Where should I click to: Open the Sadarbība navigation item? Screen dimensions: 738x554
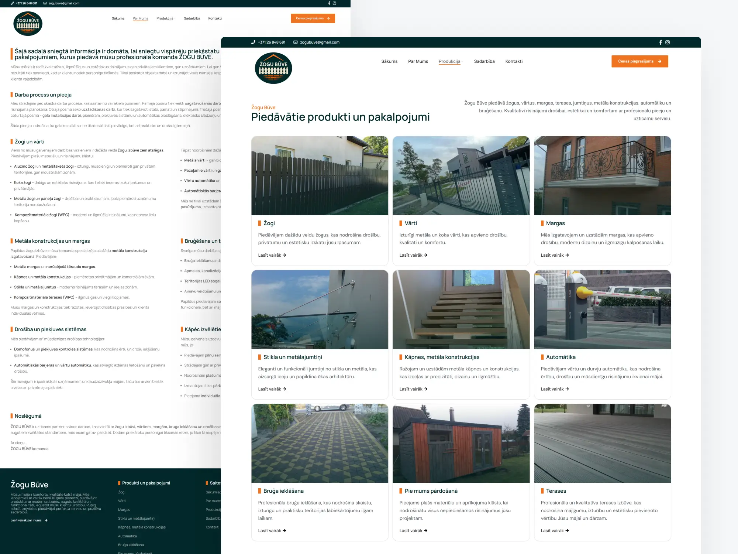point(484,61)
